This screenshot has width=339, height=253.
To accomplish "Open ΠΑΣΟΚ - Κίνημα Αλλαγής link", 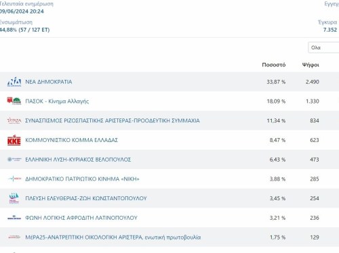I will coord(57,101).
